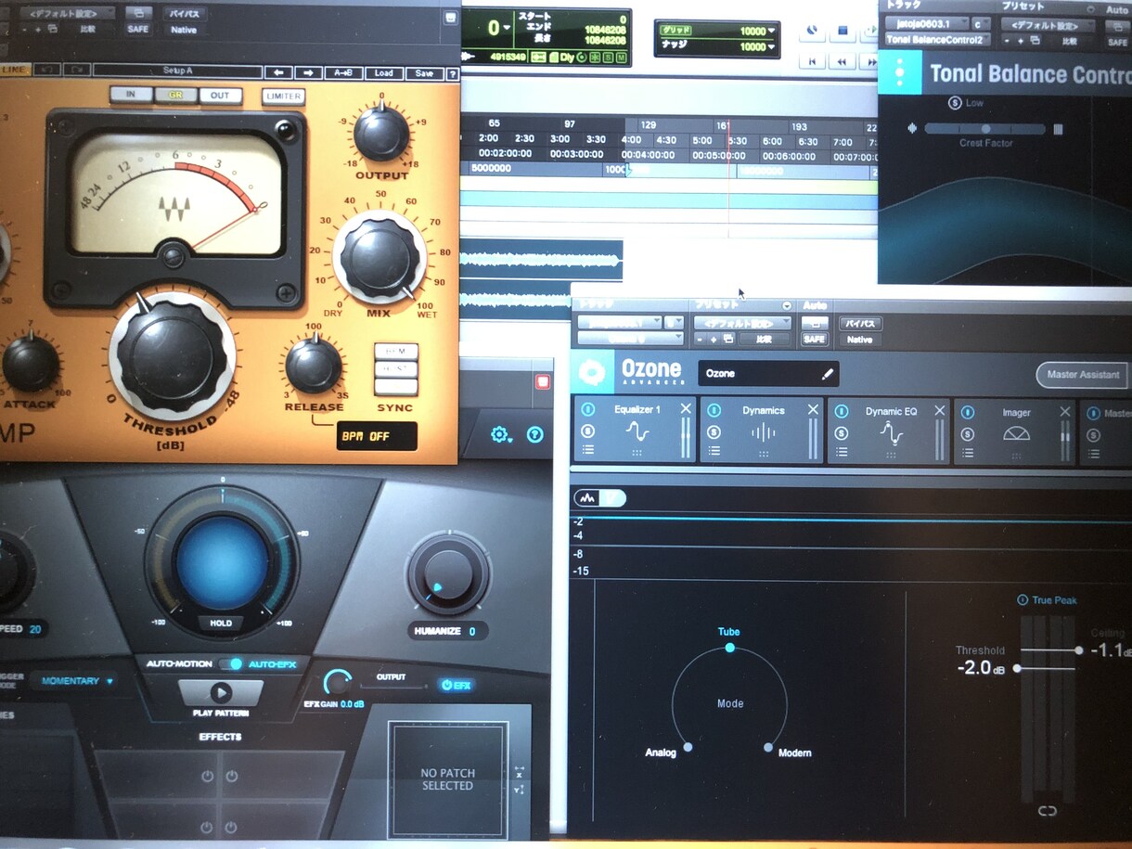Click the Load button in the compressor toolbar

coord(384,72)
